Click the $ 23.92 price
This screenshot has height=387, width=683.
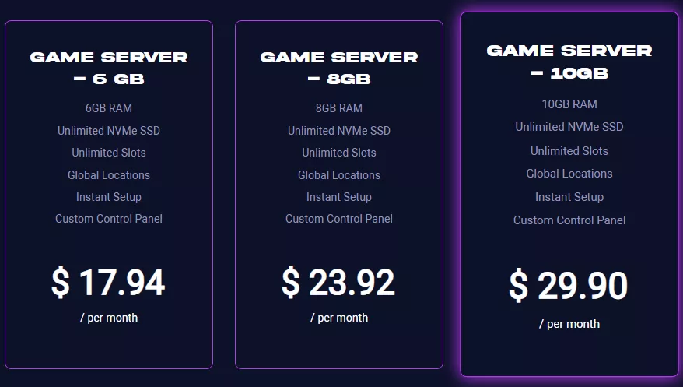tap(338, 283)
